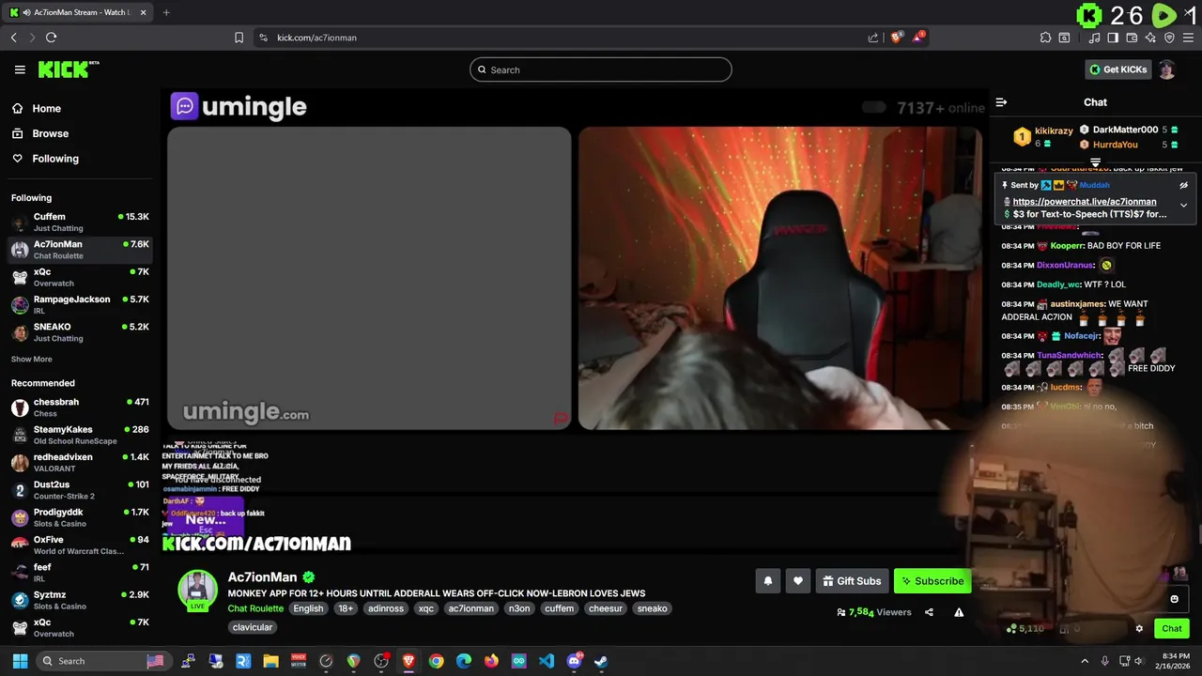This screenshot has height=676, width=1202.
Task: Click the Subscribe button
Action: [932, 581]
